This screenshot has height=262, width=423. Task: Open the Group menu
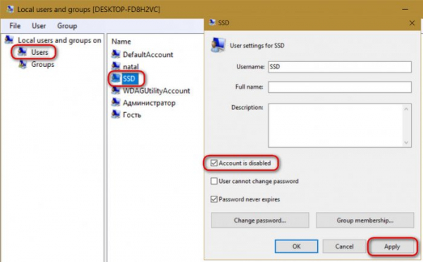pos(67,26)
